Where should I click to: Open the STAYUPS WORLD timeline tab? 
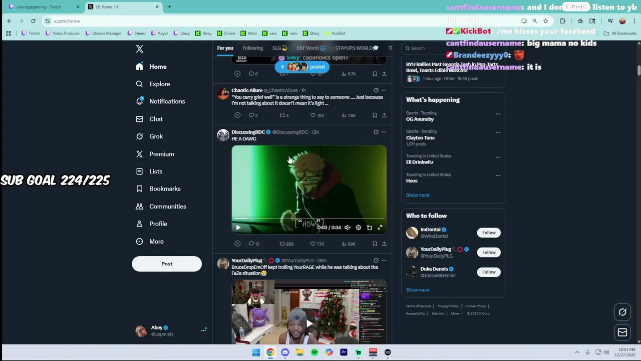(x=357, y=48)
